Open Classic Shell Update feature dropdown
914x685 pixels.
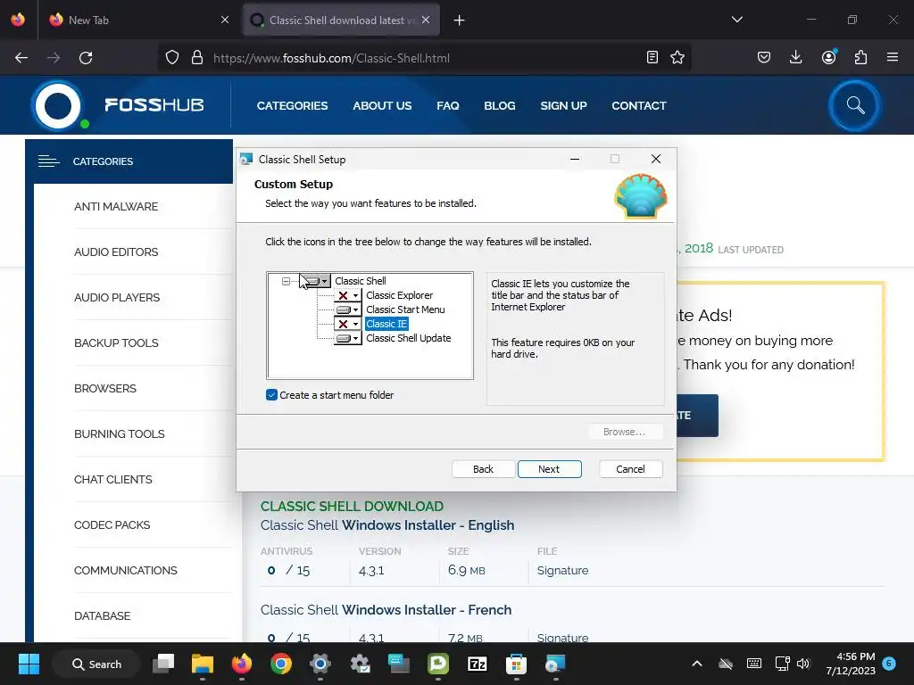click(348, 338)
